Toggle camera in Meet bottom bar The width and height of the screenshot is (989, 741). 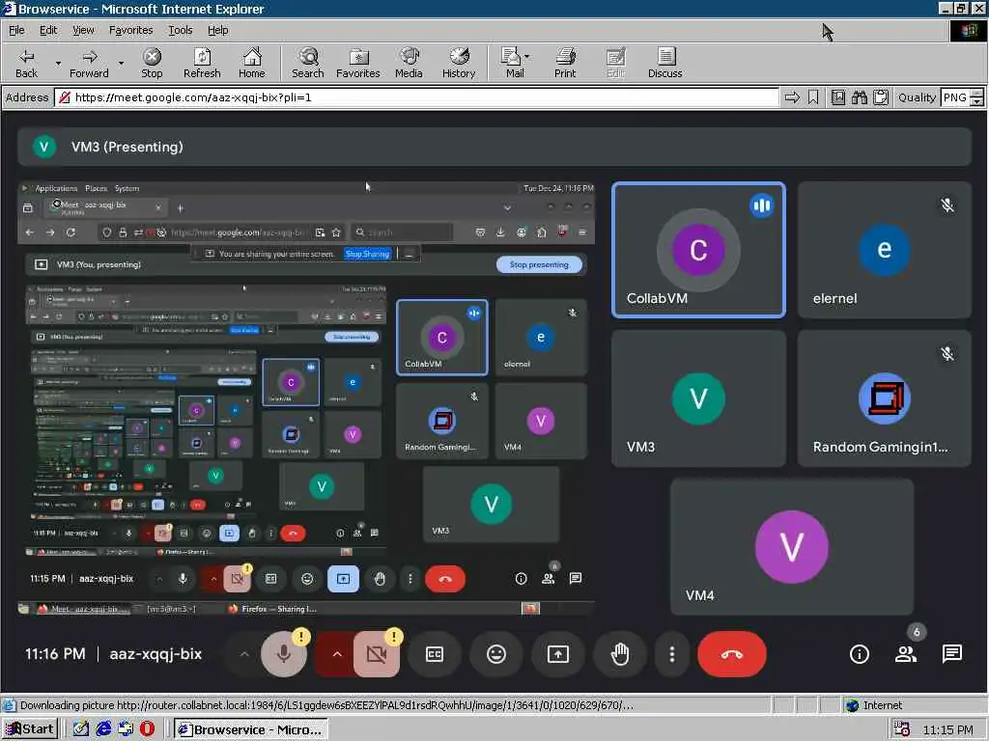point(377,654)
